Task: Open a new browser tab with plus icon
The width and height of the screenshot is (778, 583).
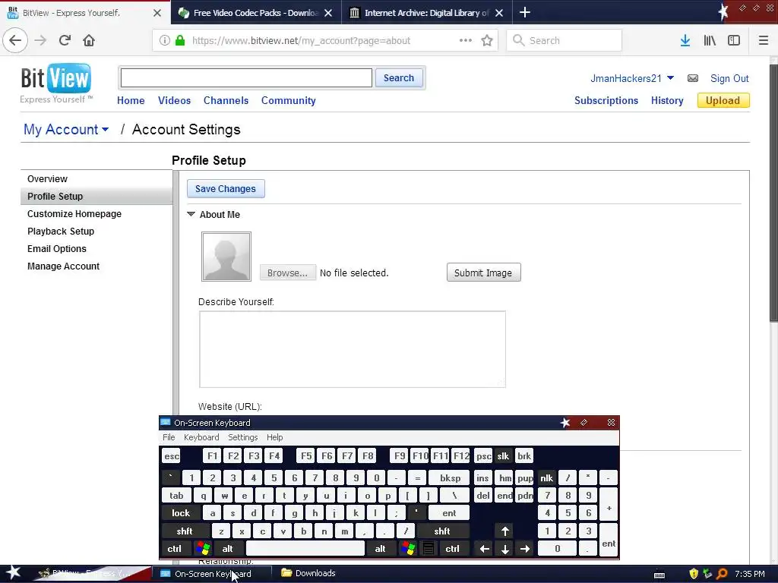Action: point(524,12)
